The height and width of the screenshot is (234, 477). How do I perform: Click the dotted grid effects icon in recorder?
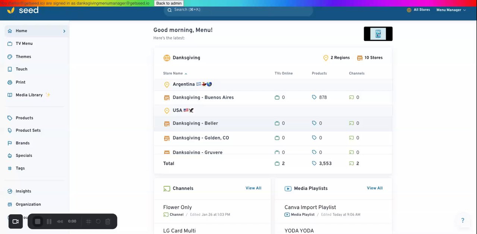tap(88, 221)
